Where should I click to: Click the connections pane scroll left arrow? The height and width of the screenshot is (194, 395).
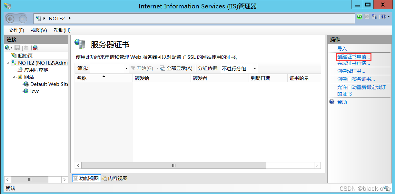8,179
